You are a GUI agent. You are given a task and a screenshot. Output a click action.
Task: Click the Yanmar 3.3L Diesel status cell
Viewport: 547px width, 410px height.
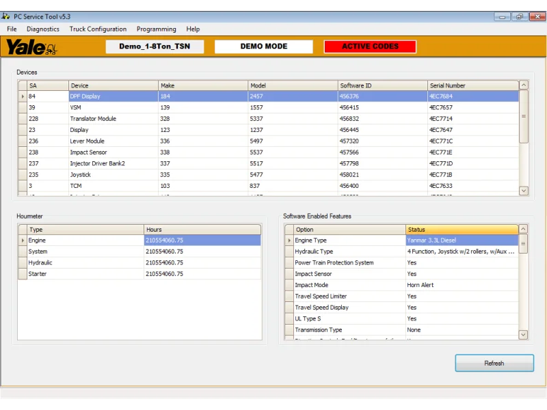[x=462, y=241]
